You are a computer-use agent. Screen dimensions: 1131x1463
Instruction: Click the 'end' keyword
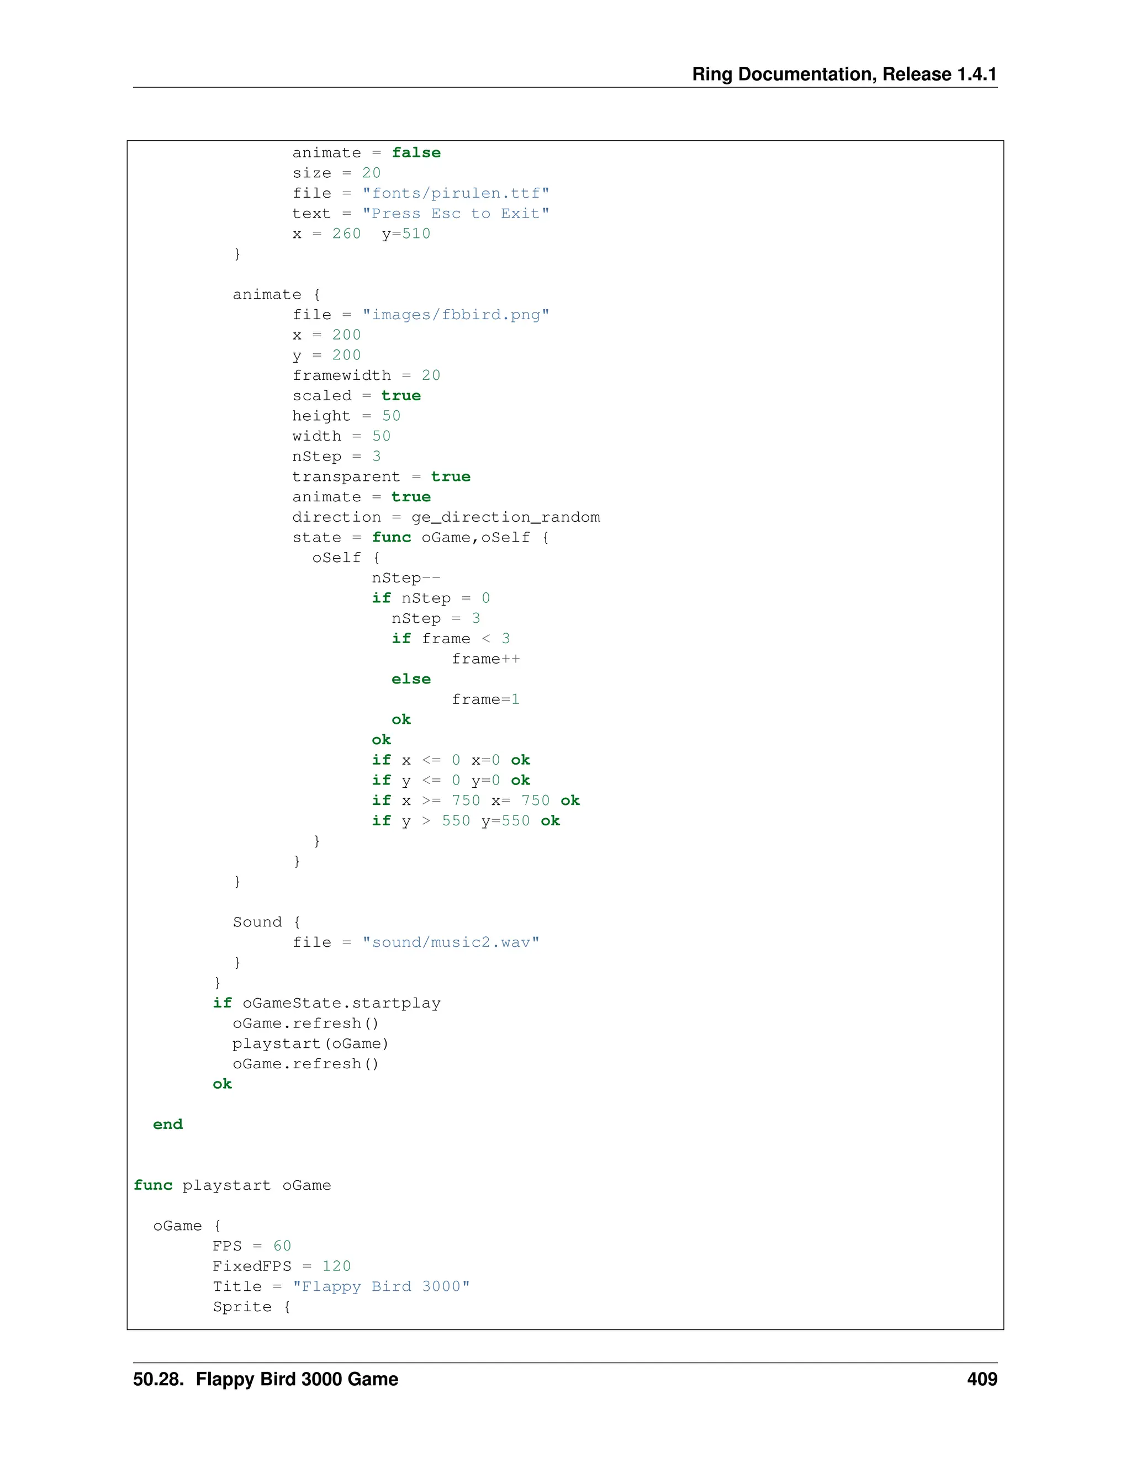(167, 1125)
